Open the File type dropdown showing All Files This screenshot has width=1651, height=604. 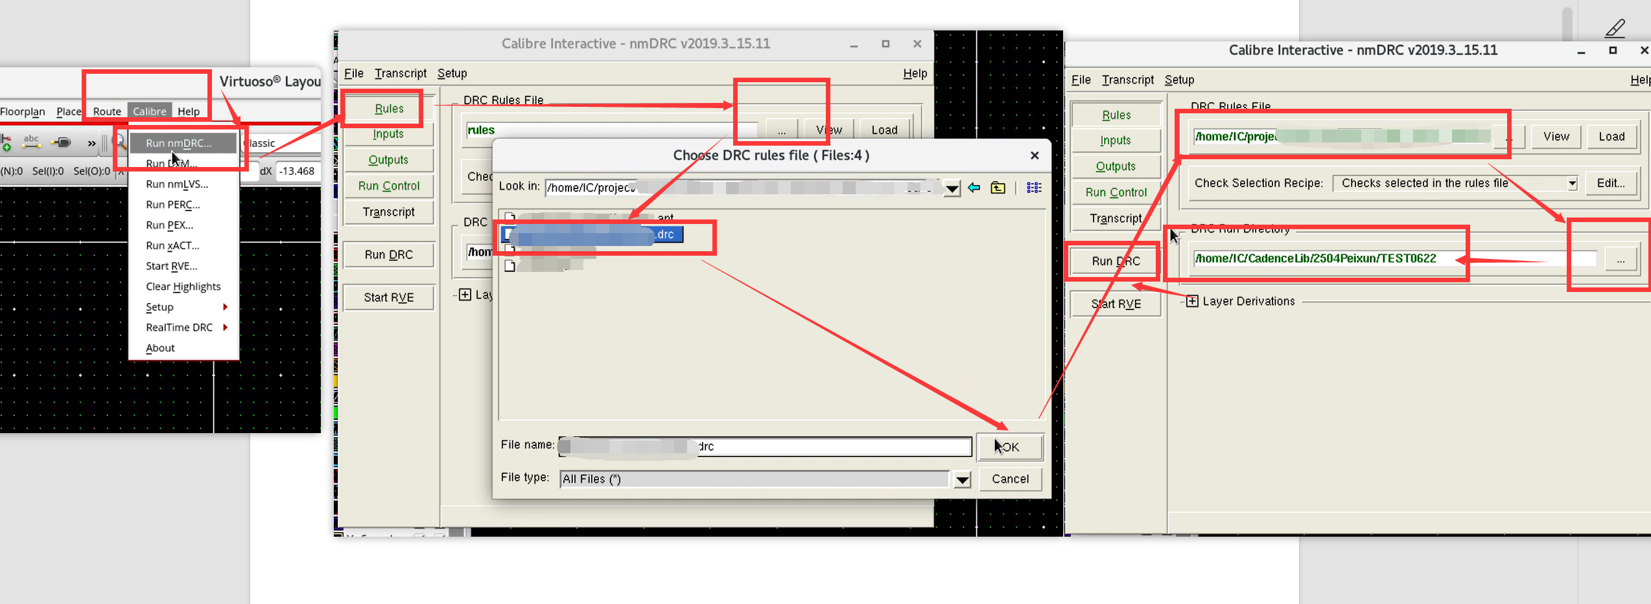coord(962,479)
